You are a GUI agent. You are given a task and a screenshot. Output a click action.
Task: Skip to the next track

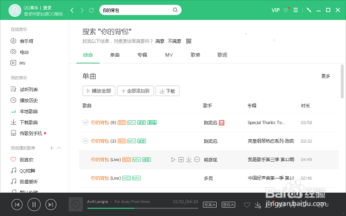[x=51, y=204]
